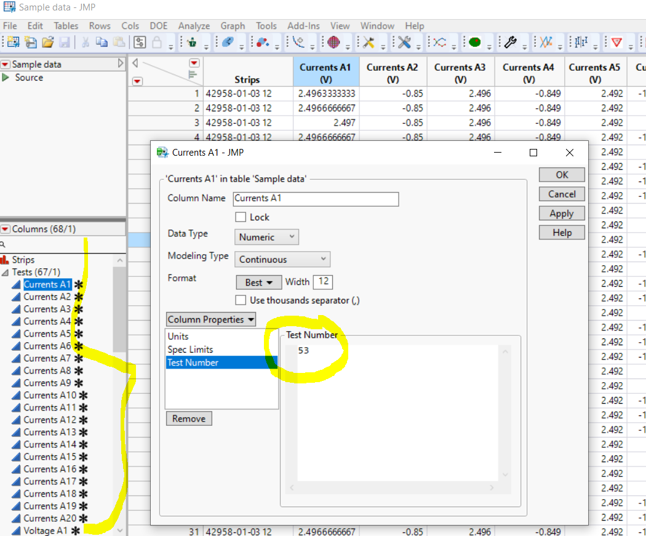Click the Apply button

click(x=561, y=214)
